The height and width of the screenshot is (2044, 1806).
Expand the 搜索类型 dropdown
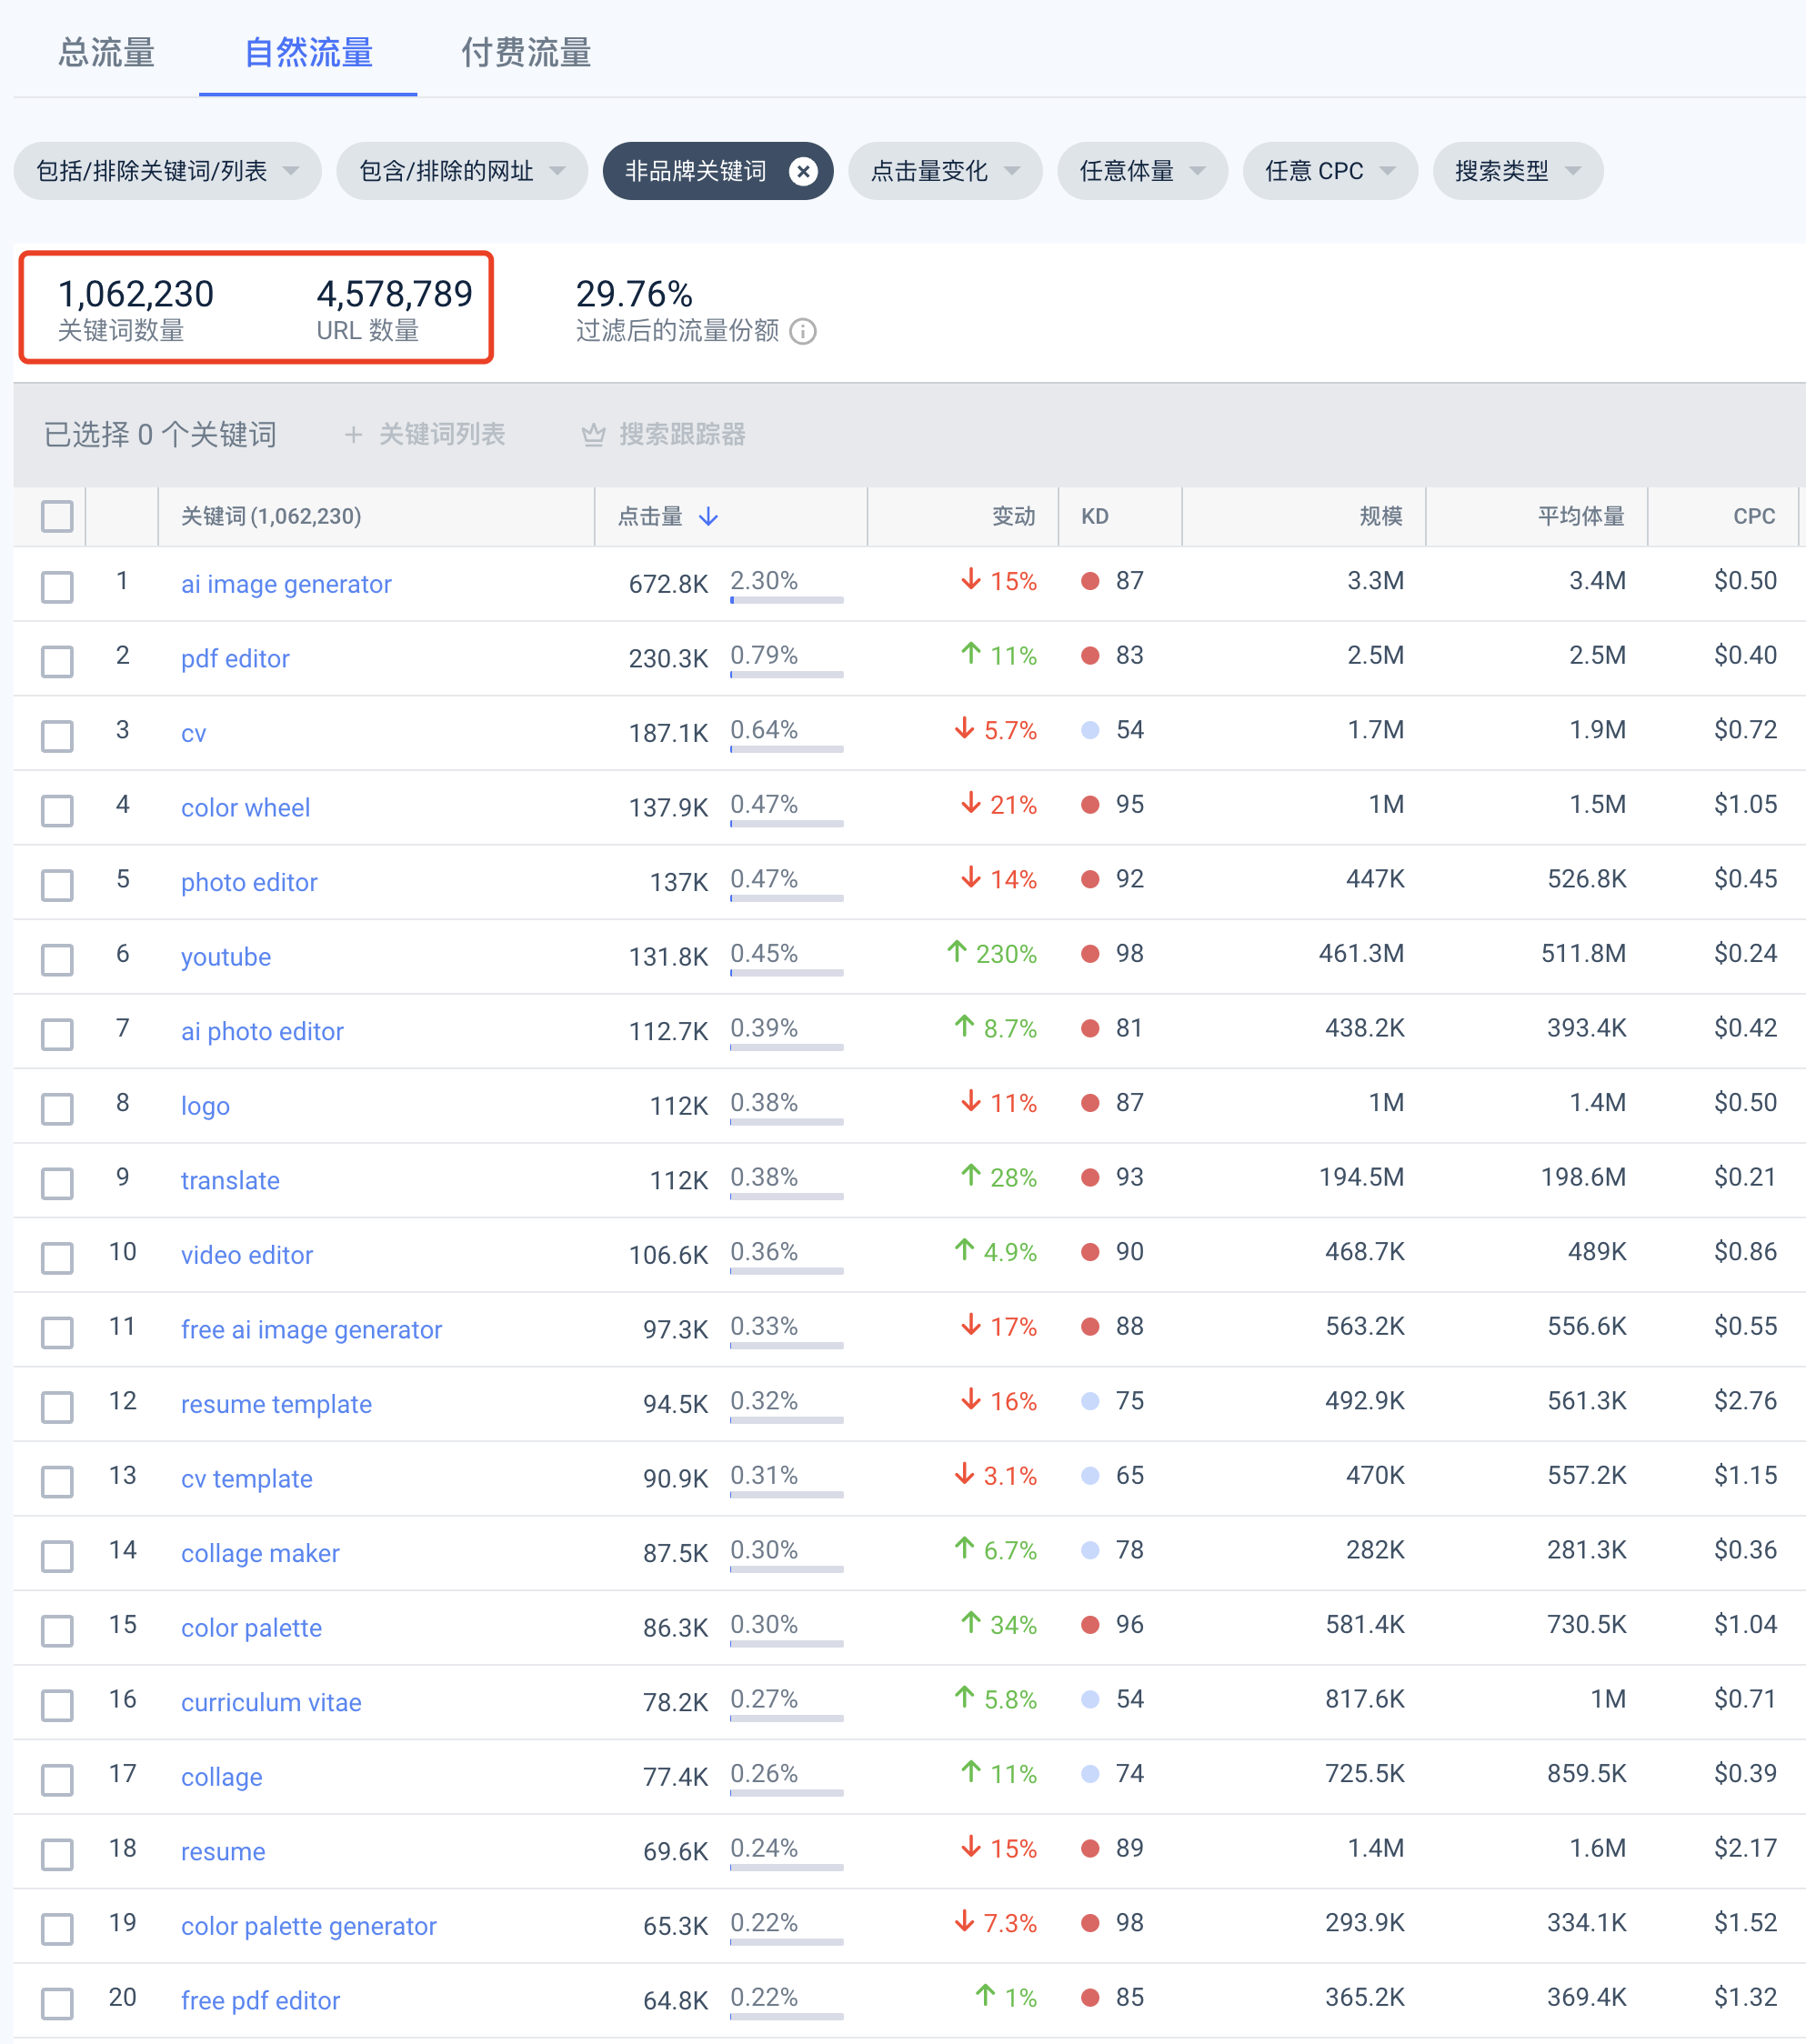click(1518, 171)
